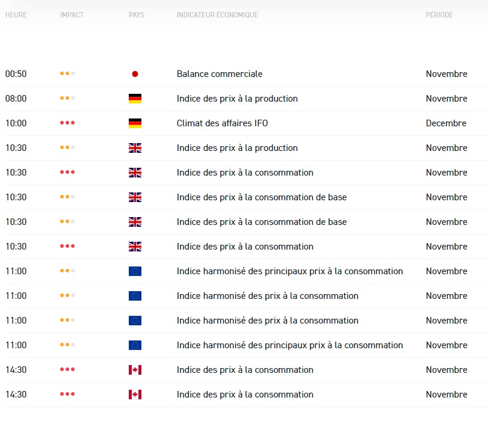
Task: Click the German flag beside Climat des affaires IFO
Action: [x=135, y=123]
